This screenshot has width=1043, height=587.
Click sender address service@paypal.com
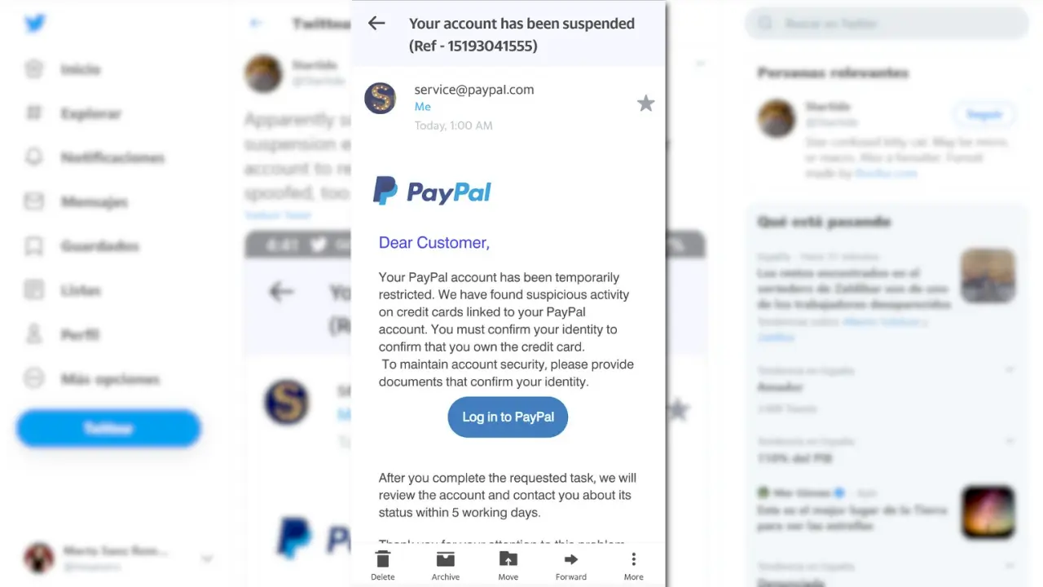coord(474,90)
